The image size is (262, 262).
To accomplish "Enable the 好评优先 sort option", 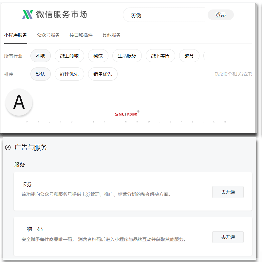I will pos(69,74).
